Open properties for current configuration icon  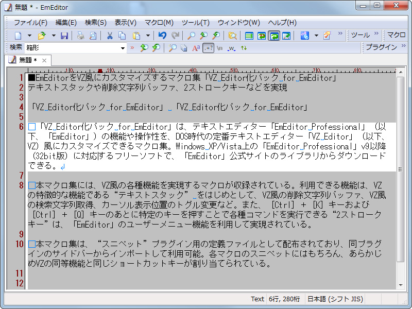327,36
